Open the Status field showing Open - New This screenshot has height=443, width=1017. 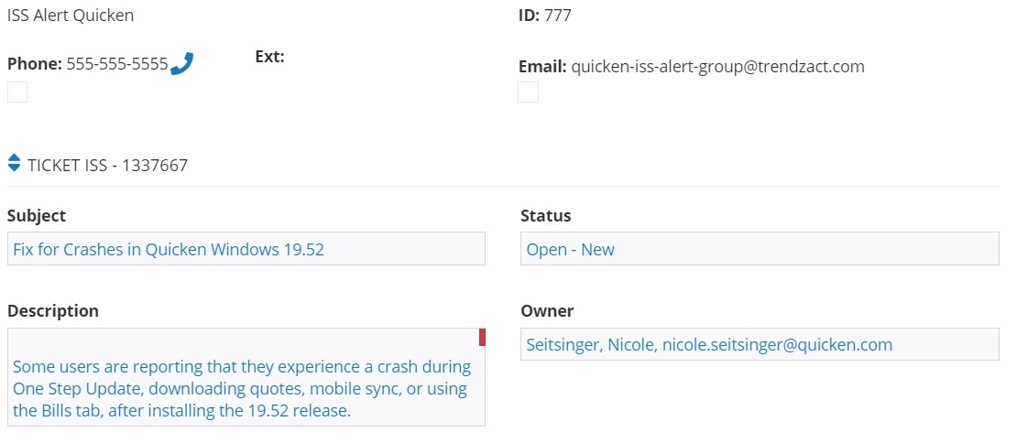tap(759, 249)
